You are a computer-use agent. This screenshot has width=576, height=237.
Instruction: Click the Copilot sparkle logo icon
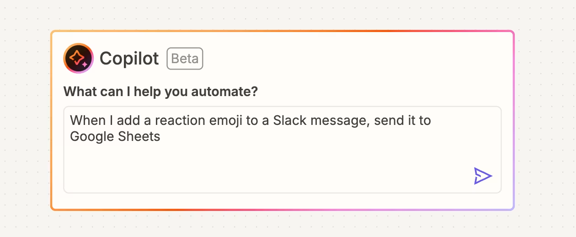pyautogui.click(x=79, y=58)
